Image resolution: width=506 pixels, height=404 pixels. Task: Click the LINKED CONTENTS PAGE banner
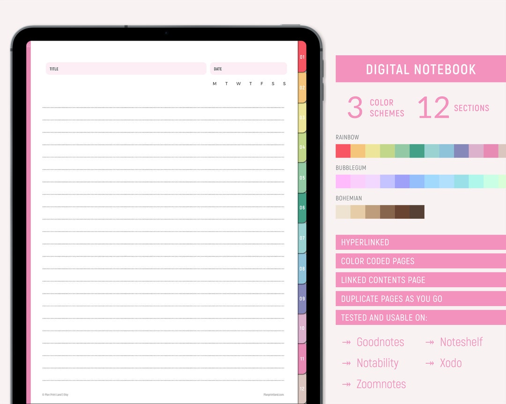point(420,280)
